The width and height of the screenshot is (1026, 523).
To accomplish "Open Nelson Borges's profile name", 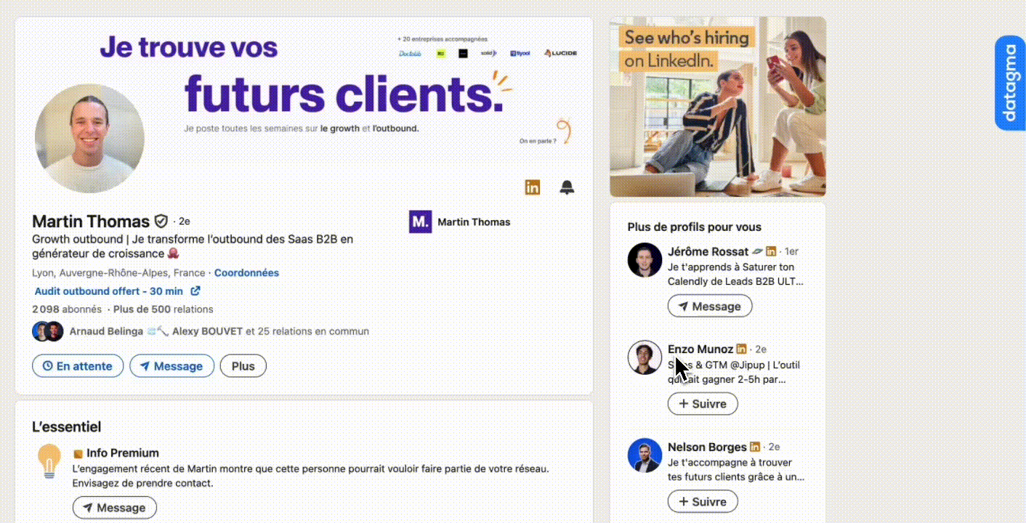I will (x=707, y=447).
